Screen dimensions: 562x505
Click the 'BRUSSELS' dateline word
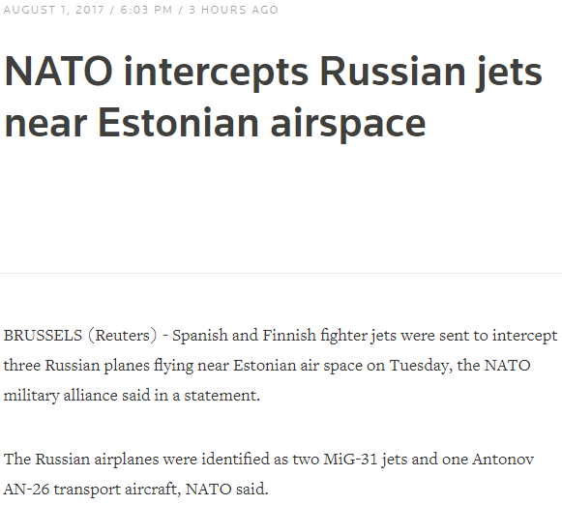(x=43, y=336)
